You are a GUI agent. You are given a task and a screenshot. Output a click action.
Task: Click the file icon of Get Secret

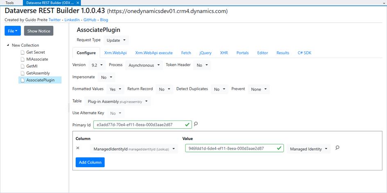(x=23, y=52)
